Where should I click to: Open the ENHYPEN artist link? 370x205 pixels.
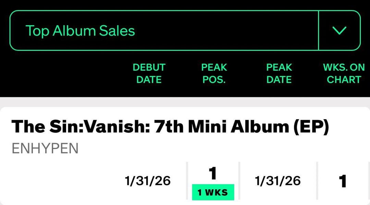point(45,148)
